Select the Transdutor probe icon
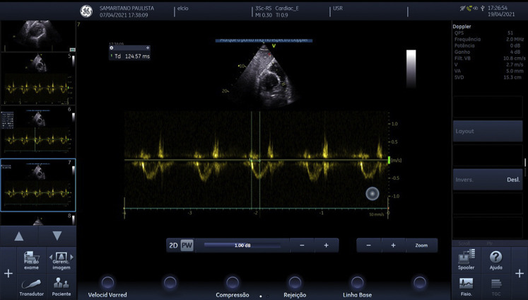Viewport: 528px width, 300px height. point(31,287)
